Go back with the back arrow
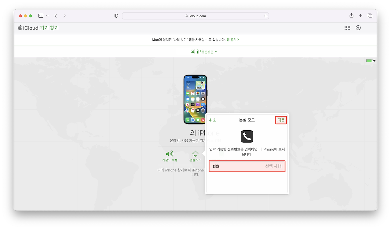Image resolution: width=391 pixels, height=229 pixels. coord(56,16)
